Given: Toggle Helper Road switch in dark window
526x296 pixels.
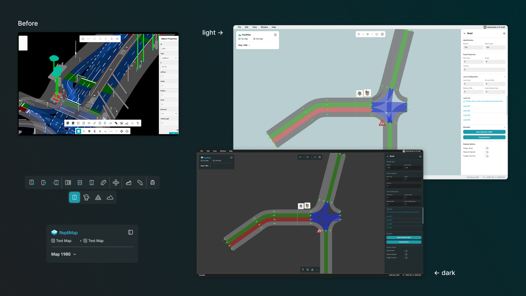Looking at the screenshot, I should [406, 251].
